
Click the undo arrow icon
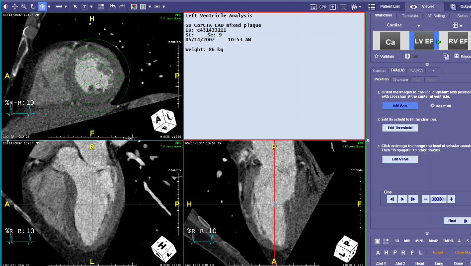[x=113, y=6]
